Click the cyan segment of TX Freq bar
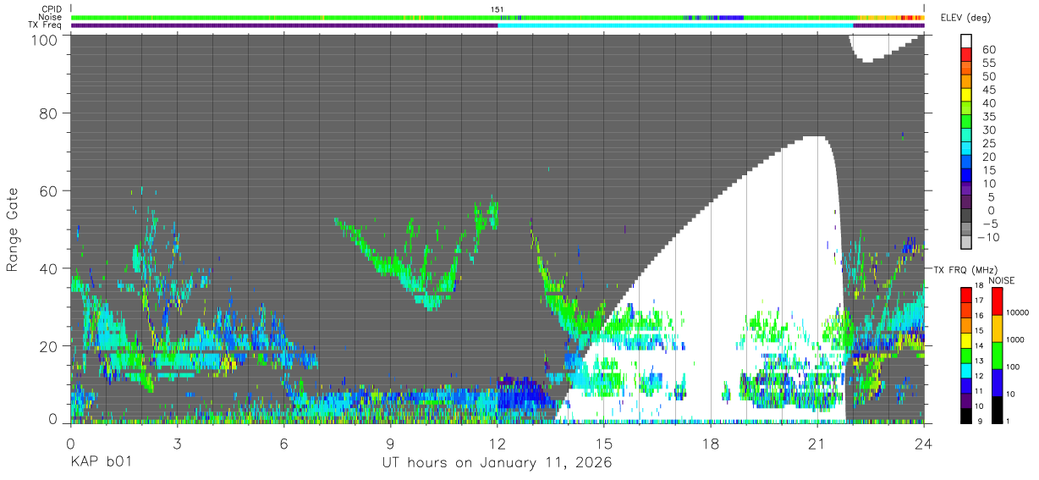This screenshot has height=480, width=1039. coord(675,25)
